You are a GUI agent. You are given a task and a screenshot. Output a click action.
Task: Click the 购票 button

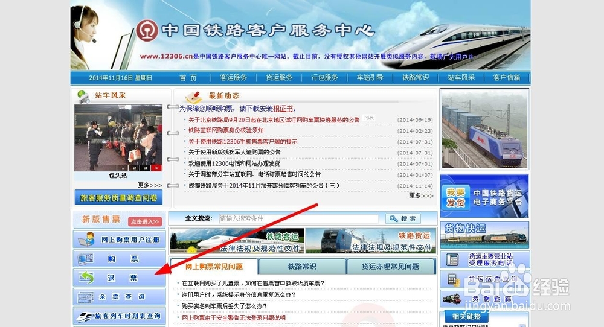tap(120, 258)
